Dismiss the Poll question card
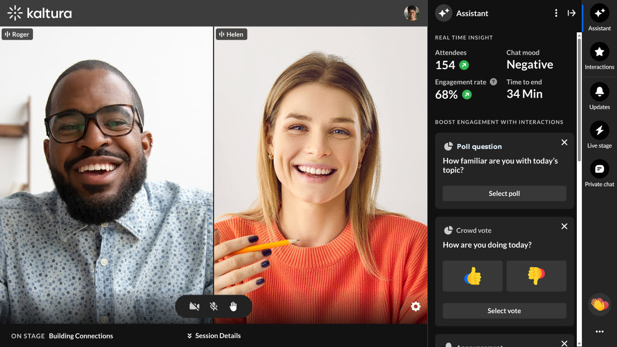617x347 pixels. (x=564, y=142)
